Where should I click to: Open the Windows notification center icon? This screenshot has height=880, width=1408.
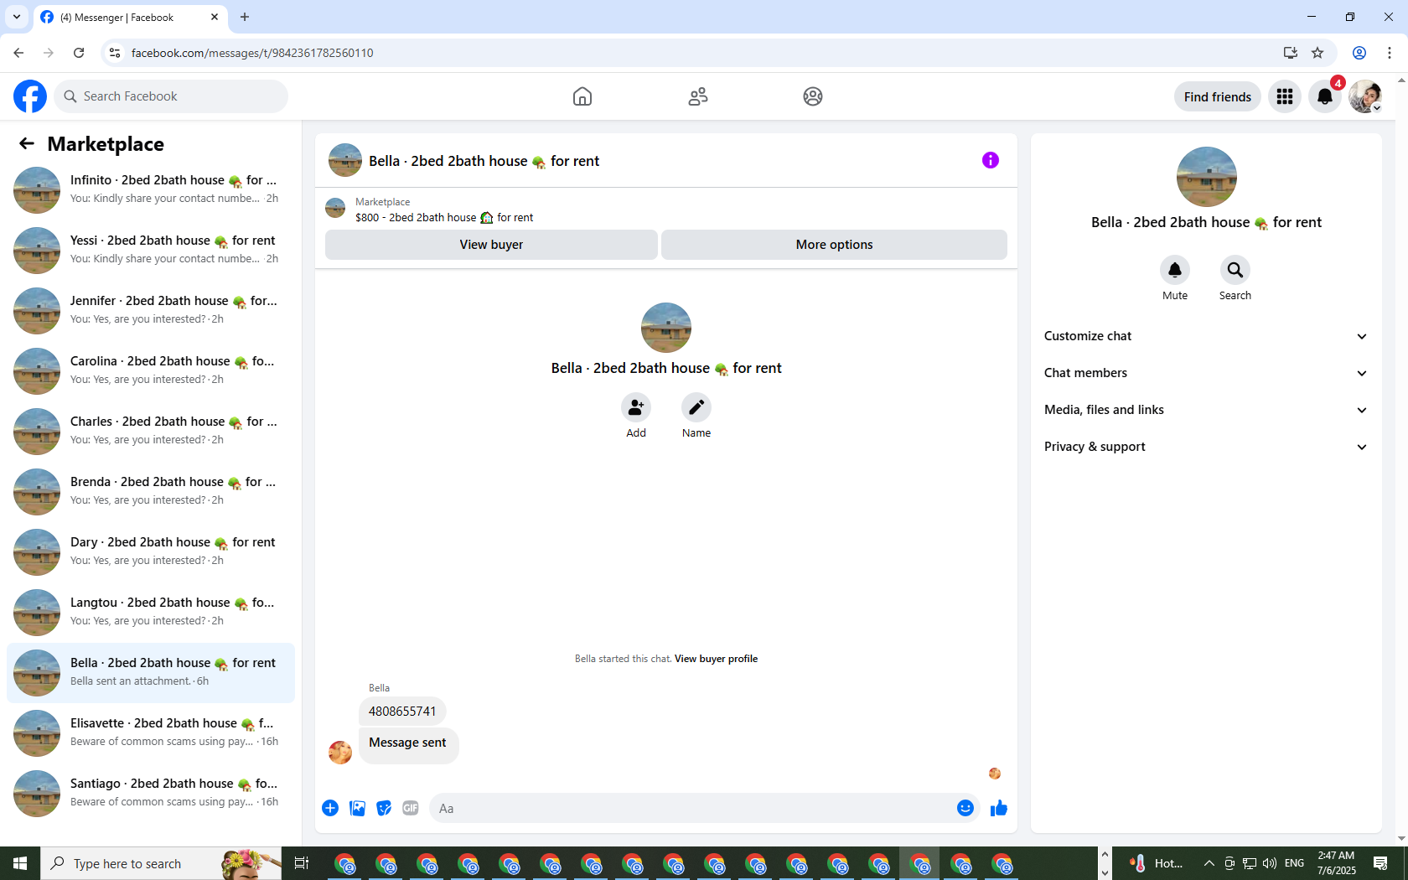pyautogui.click(x=1380, y=863)
